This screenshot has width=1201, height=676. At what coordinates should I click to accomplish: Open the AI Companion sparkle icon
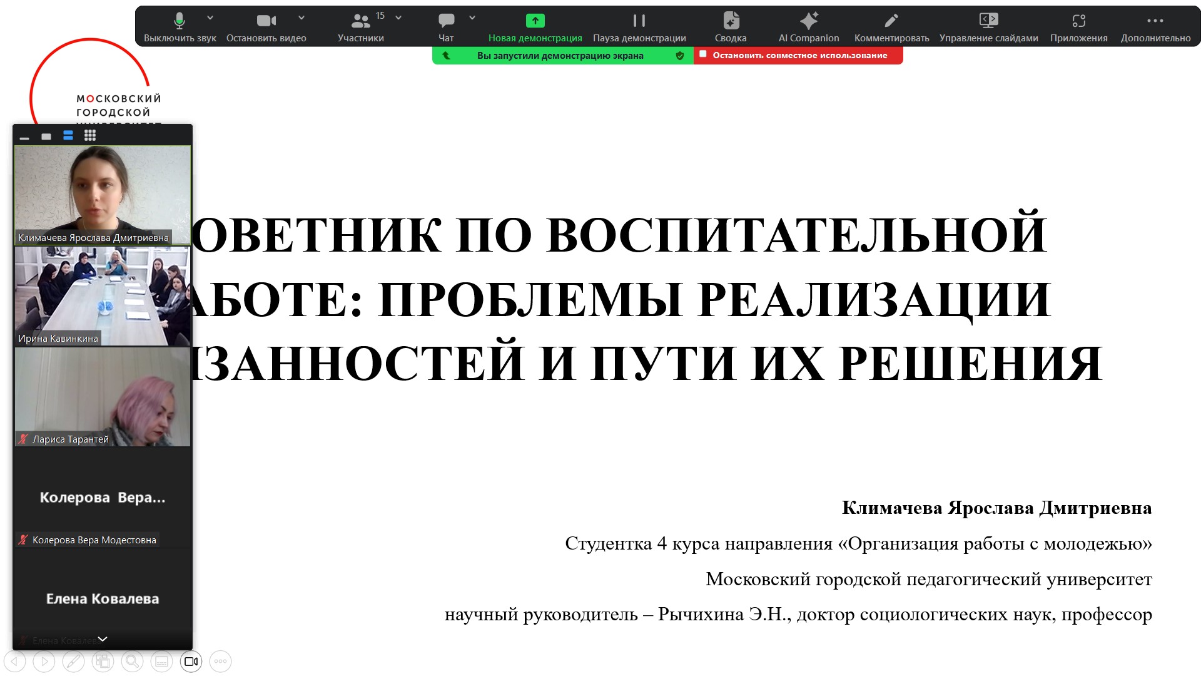[x=808, y=26]
